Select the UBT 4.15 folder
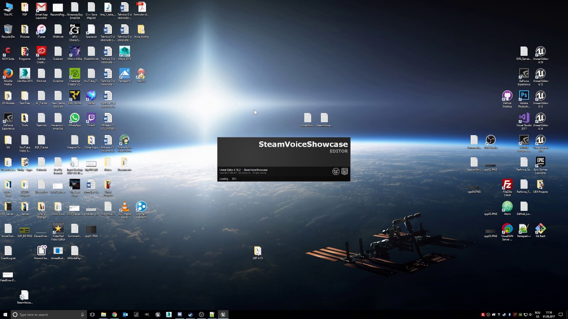Image resolution: width=568 pixels, height=319 pixels. [x=258, y=253]
